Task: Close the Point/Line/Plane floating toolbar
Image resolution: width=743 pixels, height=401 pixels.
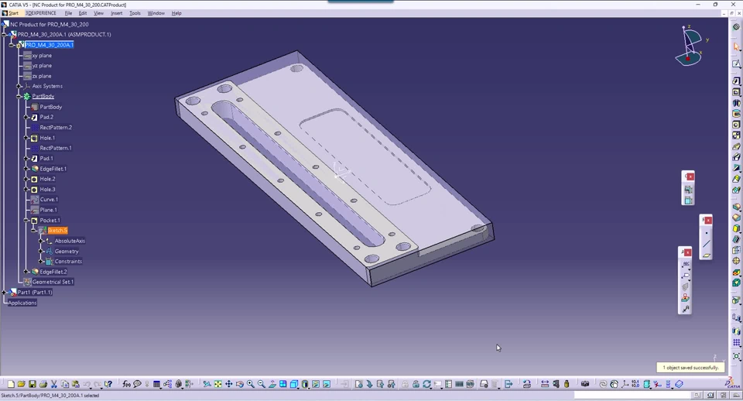Action: (708, 221)
